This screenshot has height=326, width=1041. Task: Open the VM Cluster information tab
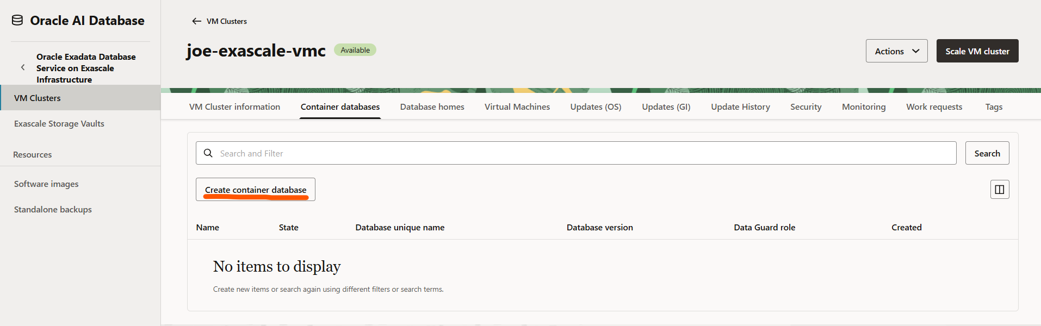[x=234, y=107]
